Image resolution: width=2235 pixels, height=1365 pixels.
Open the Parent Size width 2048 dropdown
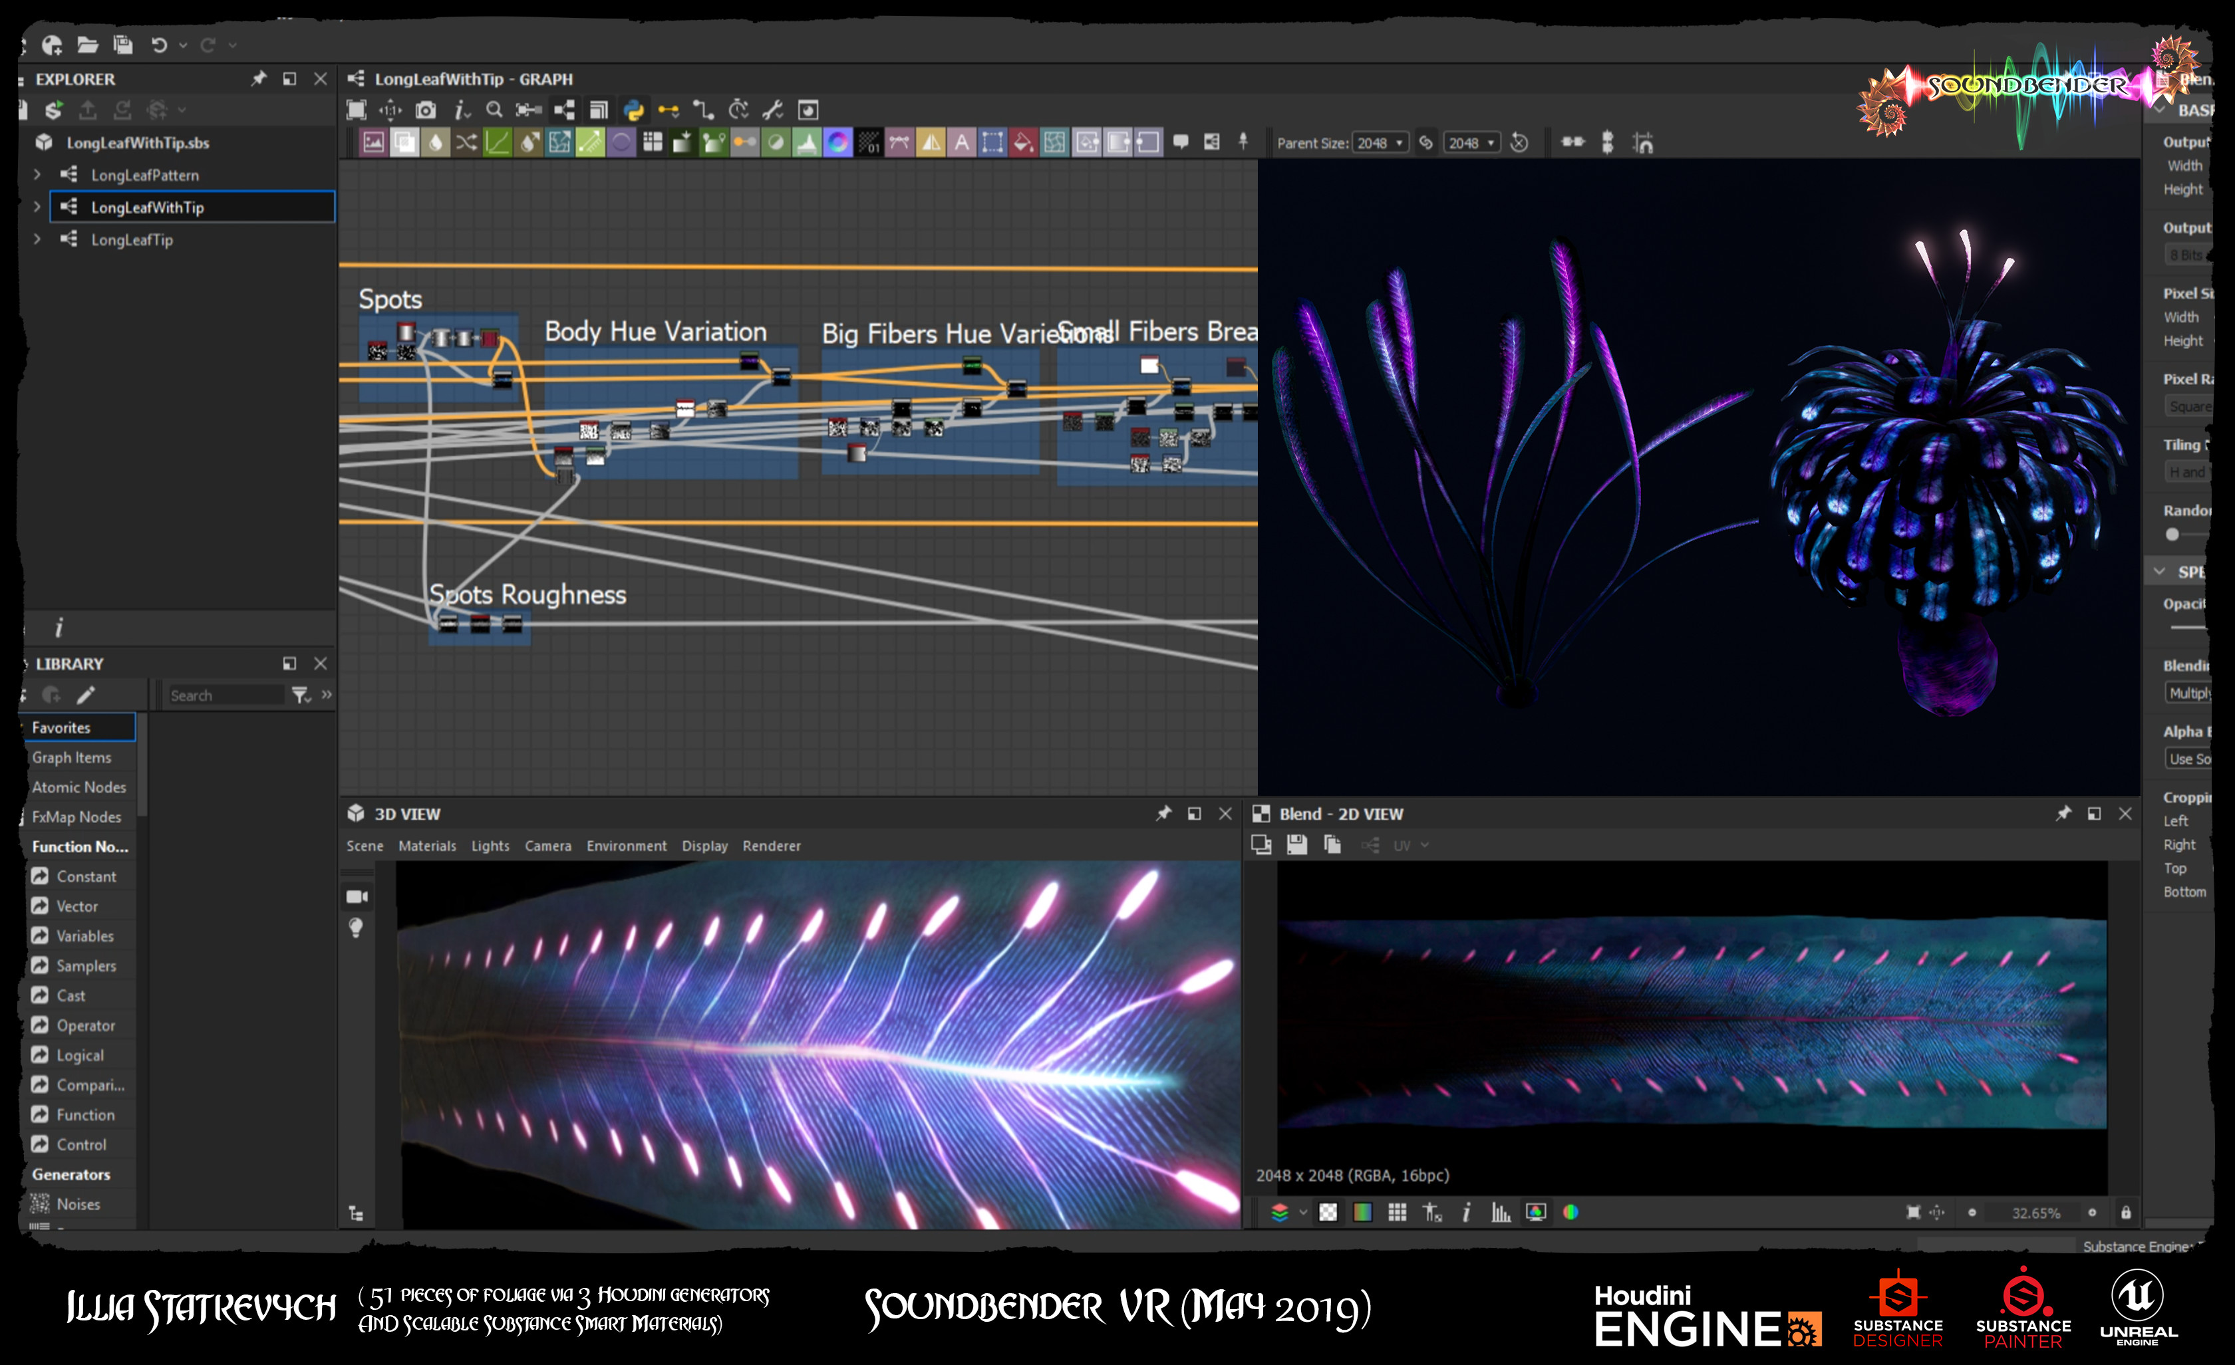point(1380,142)
